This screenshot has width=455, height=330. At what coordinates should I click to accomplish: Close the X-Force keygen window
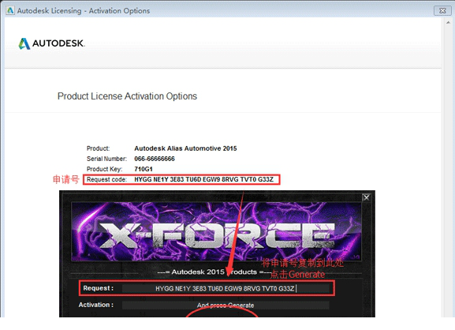click(x=367, y=197)
